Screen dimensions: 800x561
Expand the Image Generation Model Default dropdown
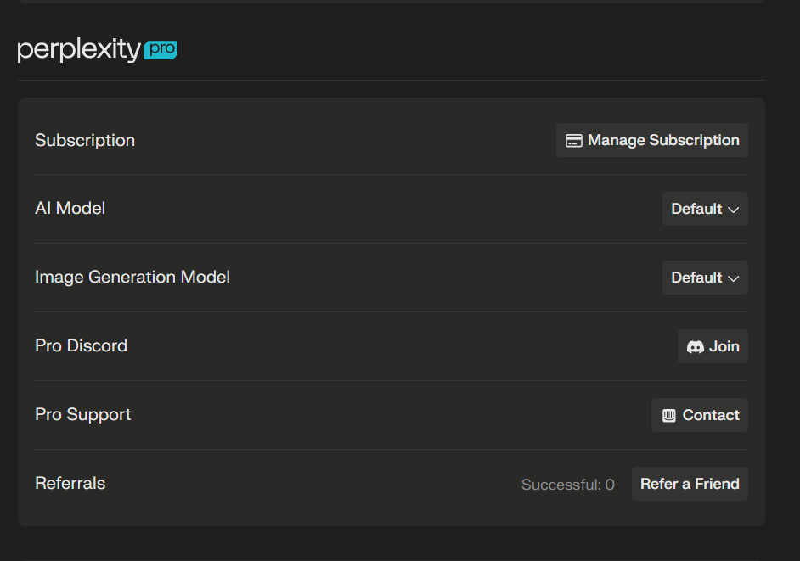point(705,278)
